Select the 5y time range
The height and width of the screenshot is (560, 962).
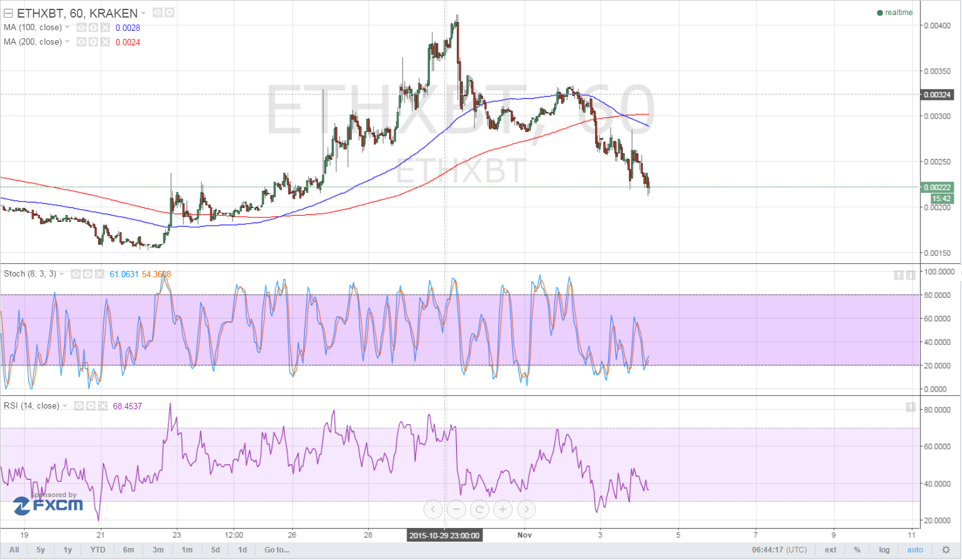41,550
